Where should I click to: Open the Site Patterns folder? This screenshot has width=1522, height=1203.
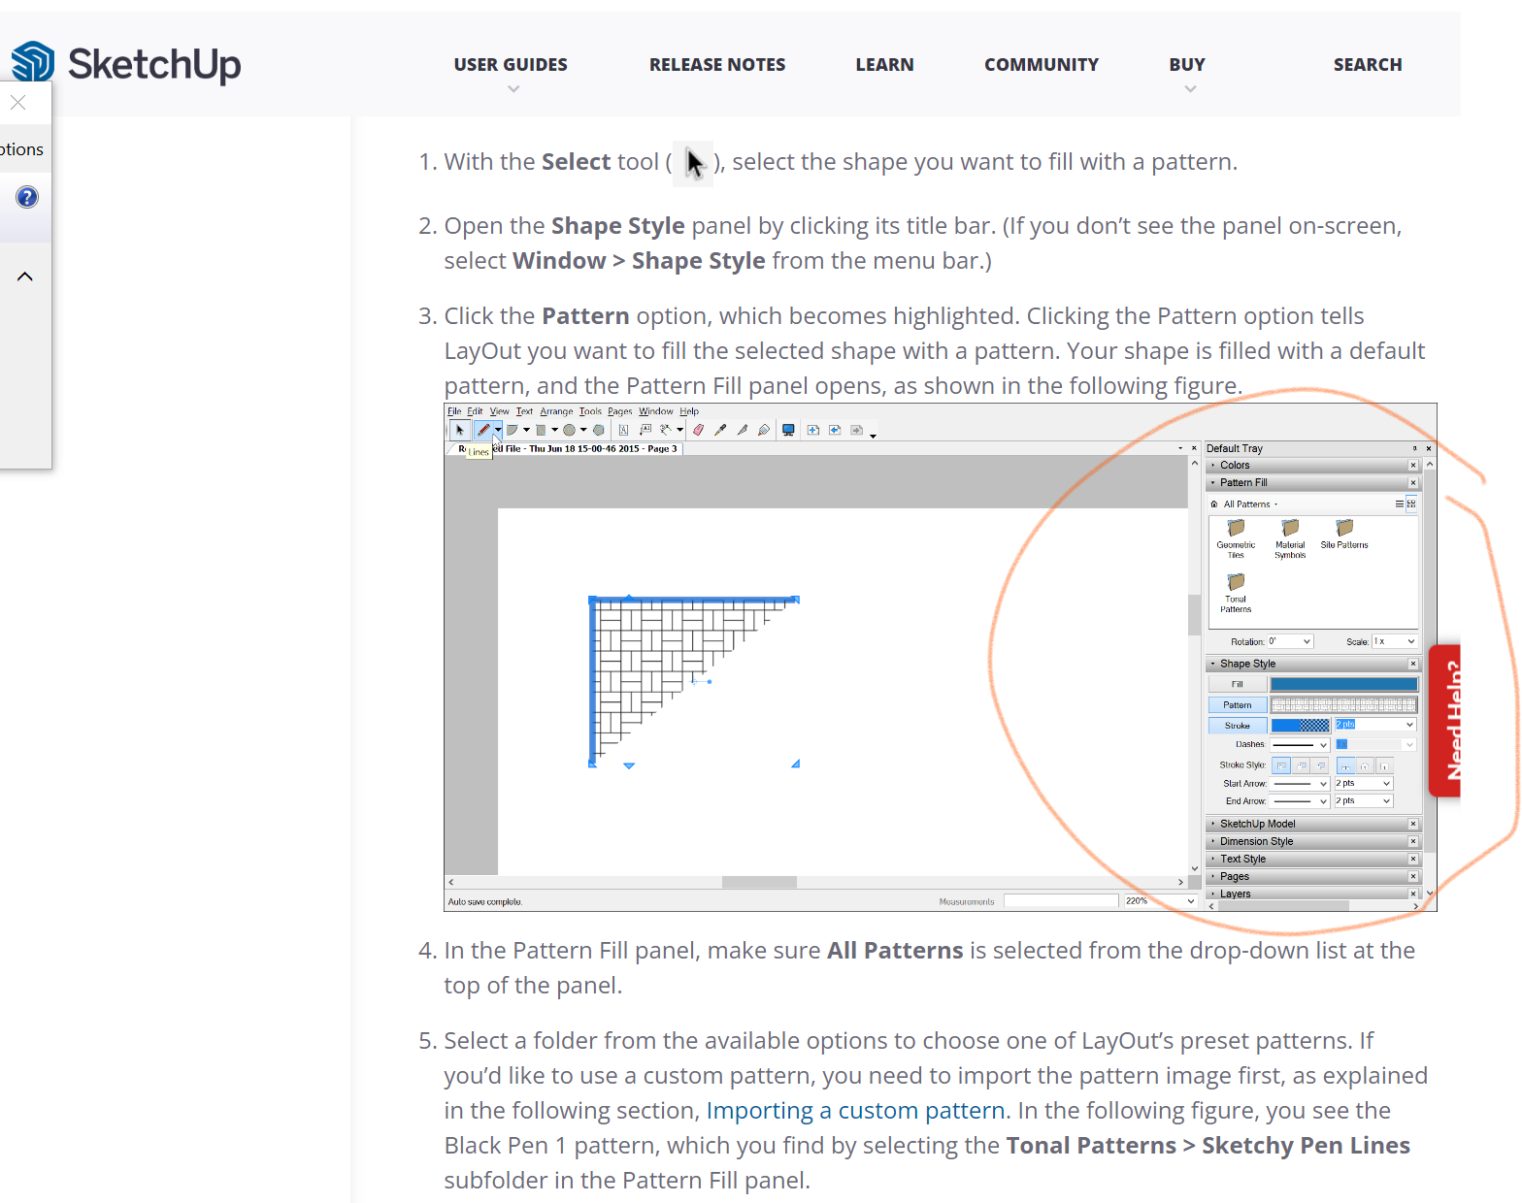pyautogui.click(x=1344, y=535)
